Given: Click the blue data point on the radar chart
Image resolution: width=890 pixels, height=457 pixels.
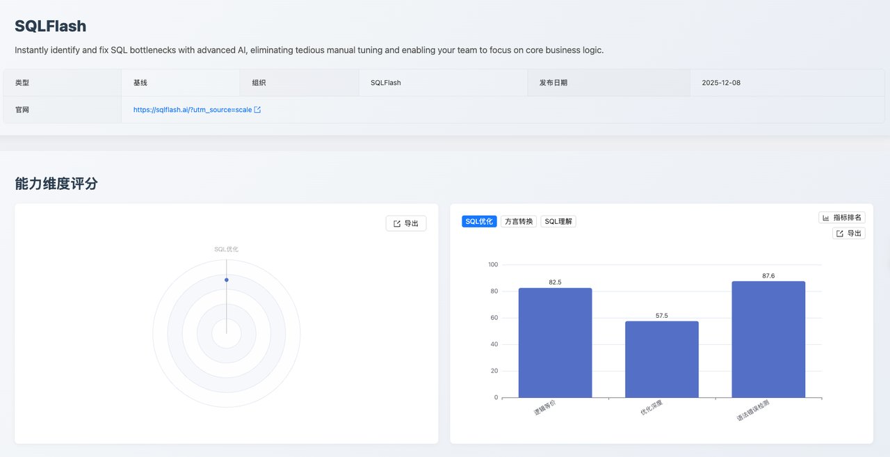Looking at the screenshot, I should (x=227, y=280).
